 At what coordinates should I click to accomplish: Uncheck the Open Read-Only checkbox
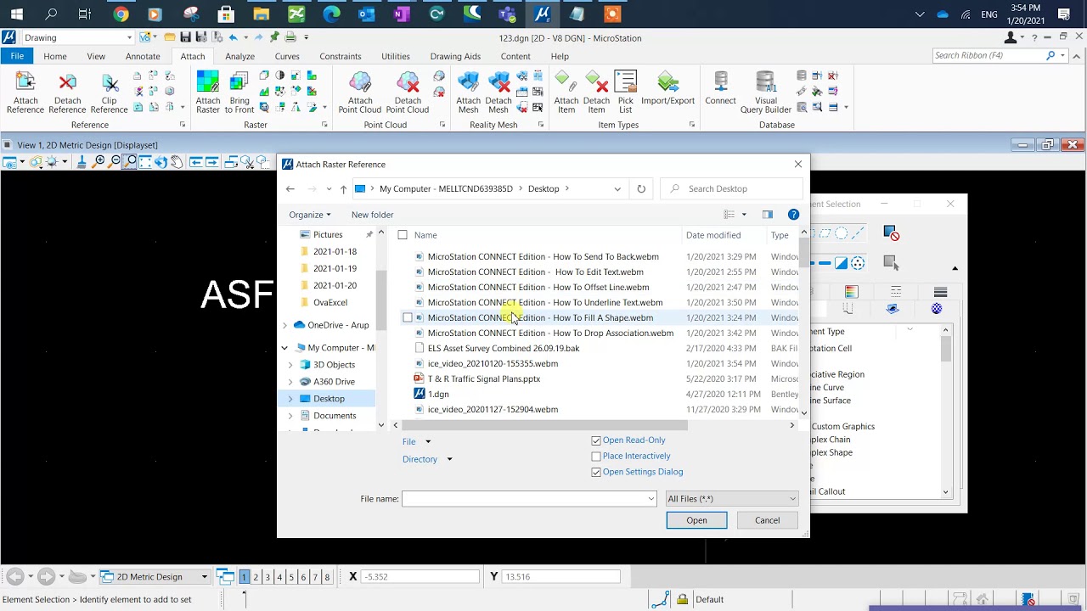596,440
